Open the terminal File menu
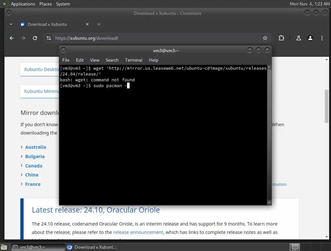The height and width of the screenshot is (251, 331). (66, 60)
